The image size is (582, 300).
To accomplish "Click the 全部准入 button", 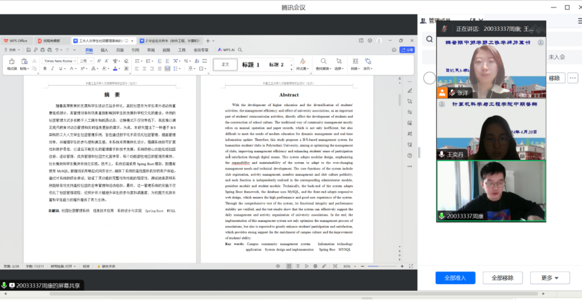I will click(x=455, y=278).
